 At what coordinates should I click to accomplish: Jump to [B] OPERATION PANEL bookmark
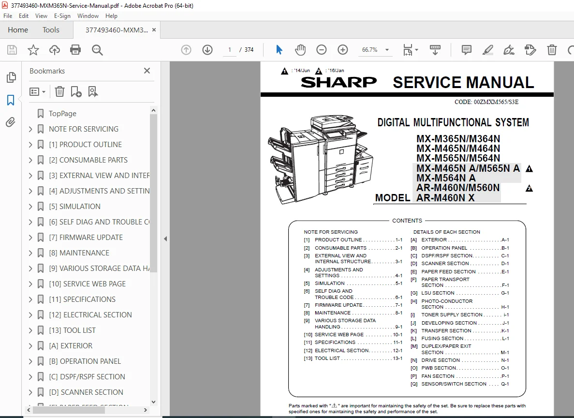point(85,361)
